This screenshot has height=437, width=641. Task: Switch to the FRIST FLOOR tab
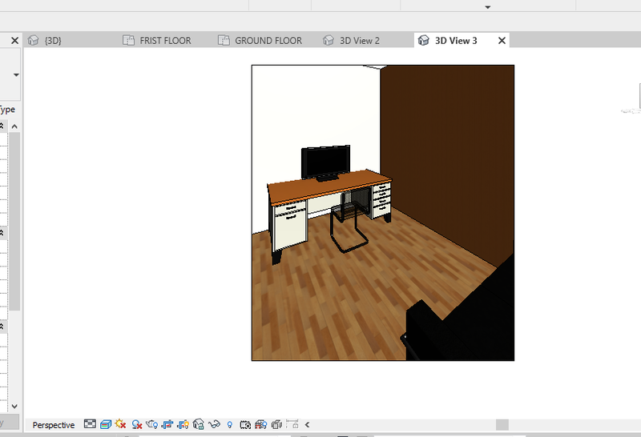click(165, 41)
